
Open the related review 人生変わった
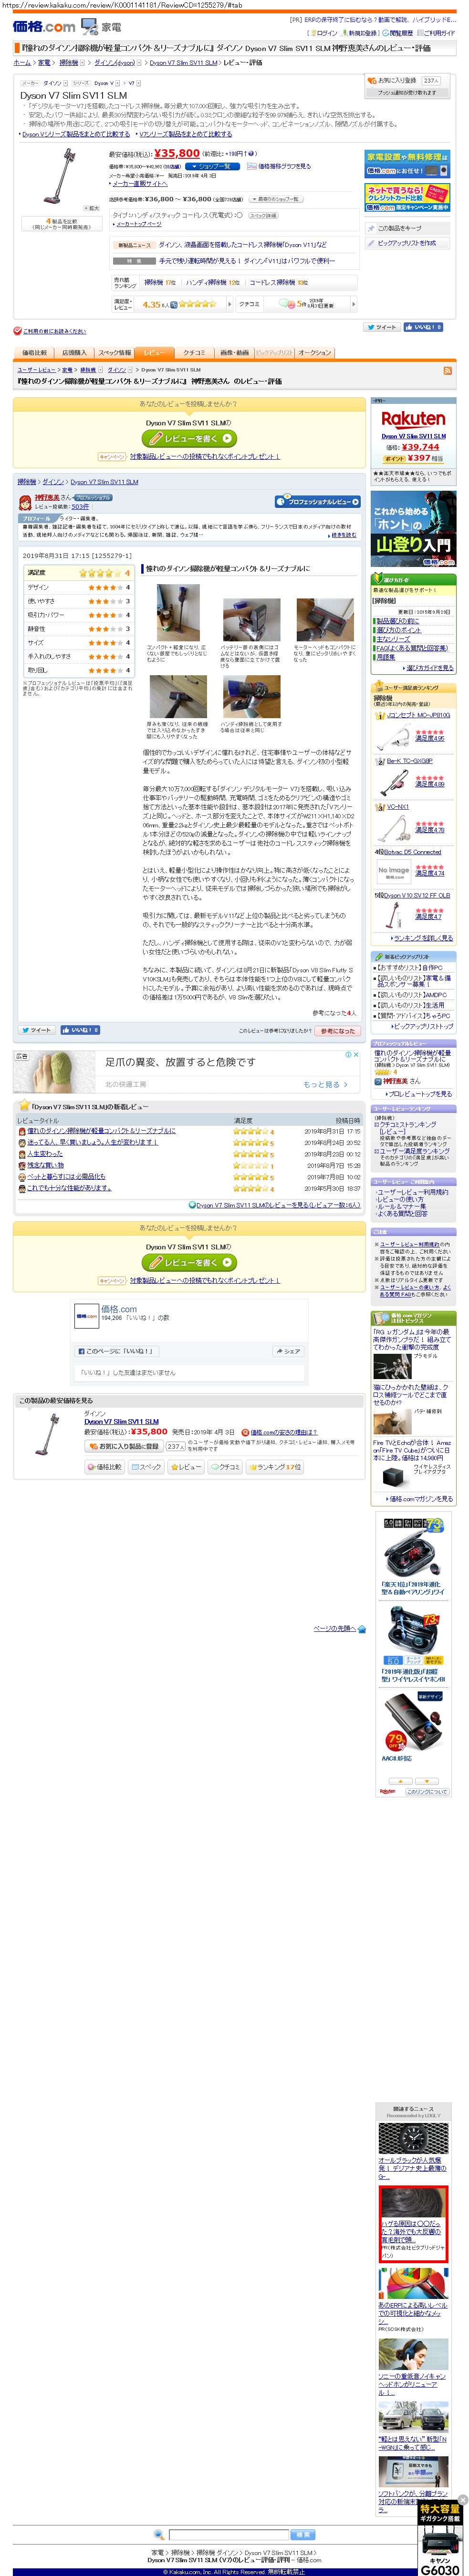[45, 1153]
